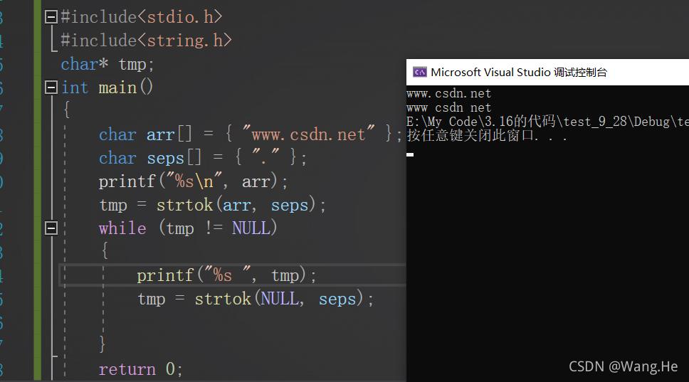Click the 'tmp = strtok(NULL, seps);' line
This screenshot has width=689, height=382.
[256, 299]
